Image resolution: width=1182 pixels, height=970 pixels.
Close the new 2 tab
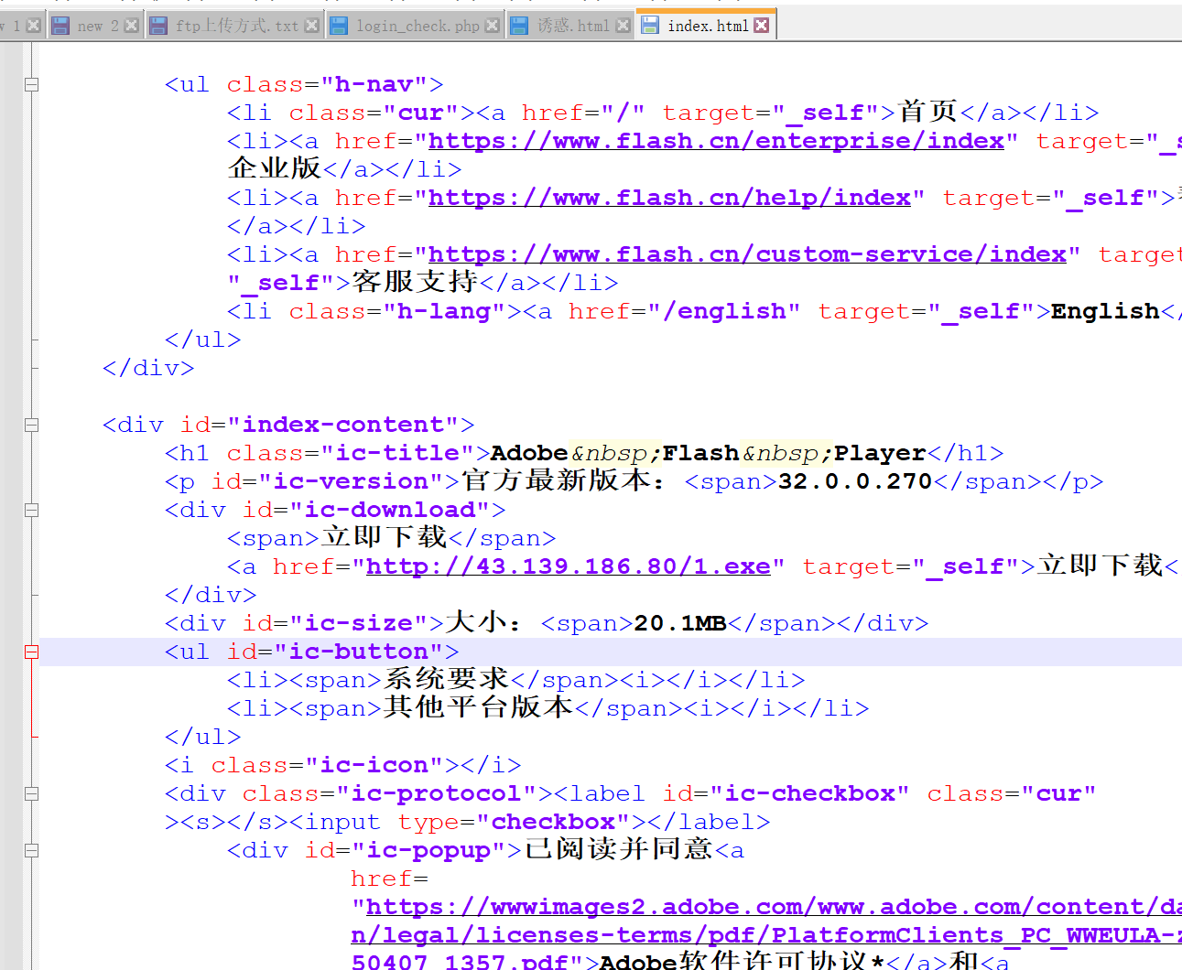click(x=132, y=26)
